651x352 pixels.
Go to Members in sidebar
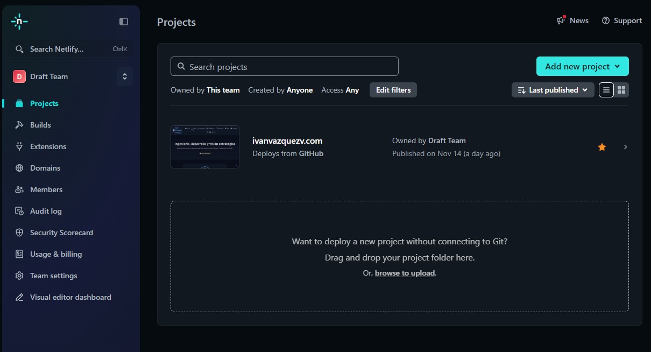click(x=46, y=189)
